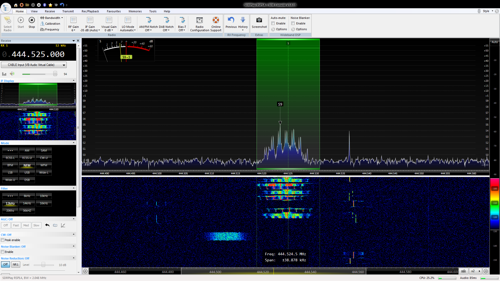The width and height of the screenshot is (500, 281).
Task: Click the Stop radio icon
Action: [x=32, y=20]
